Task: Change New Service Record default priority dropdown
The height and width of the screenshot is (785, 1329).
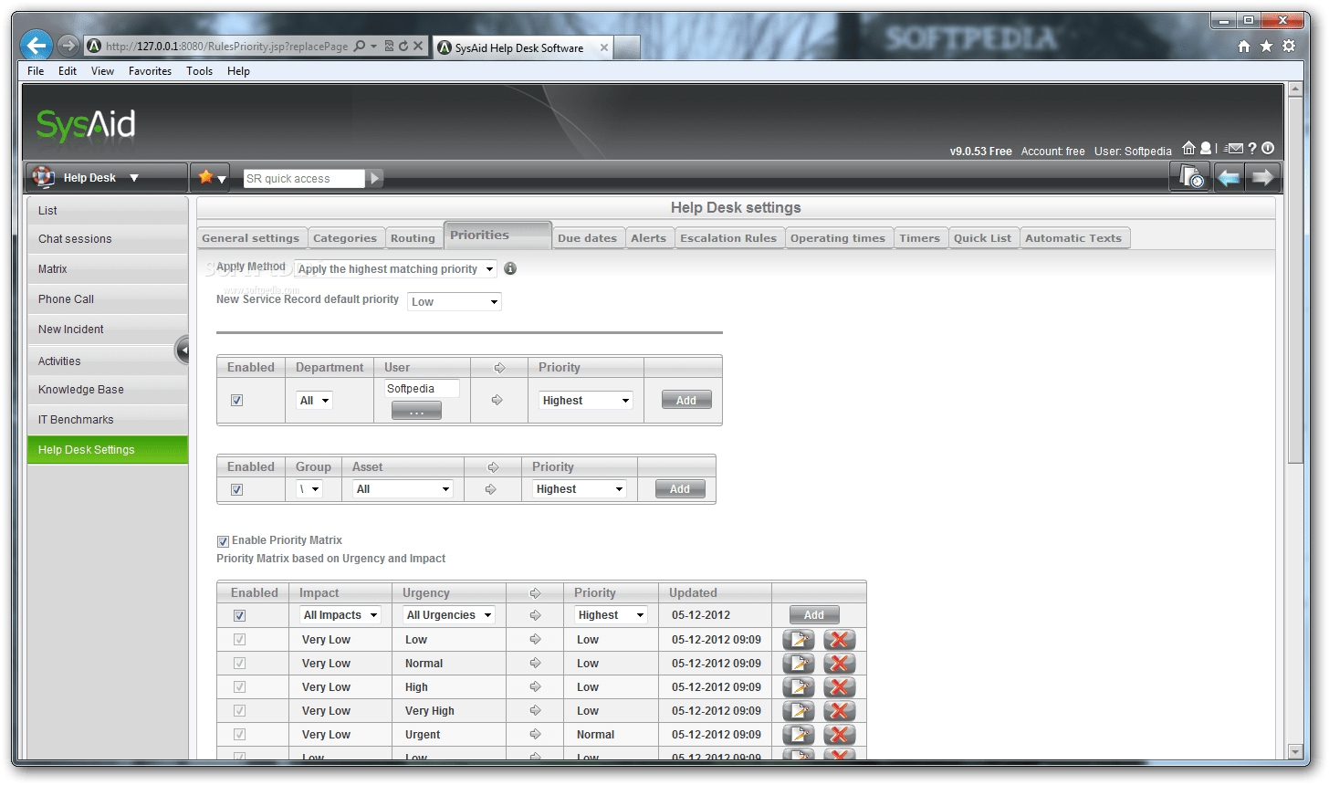Action: pyautogui.click(x=454, y=301)
